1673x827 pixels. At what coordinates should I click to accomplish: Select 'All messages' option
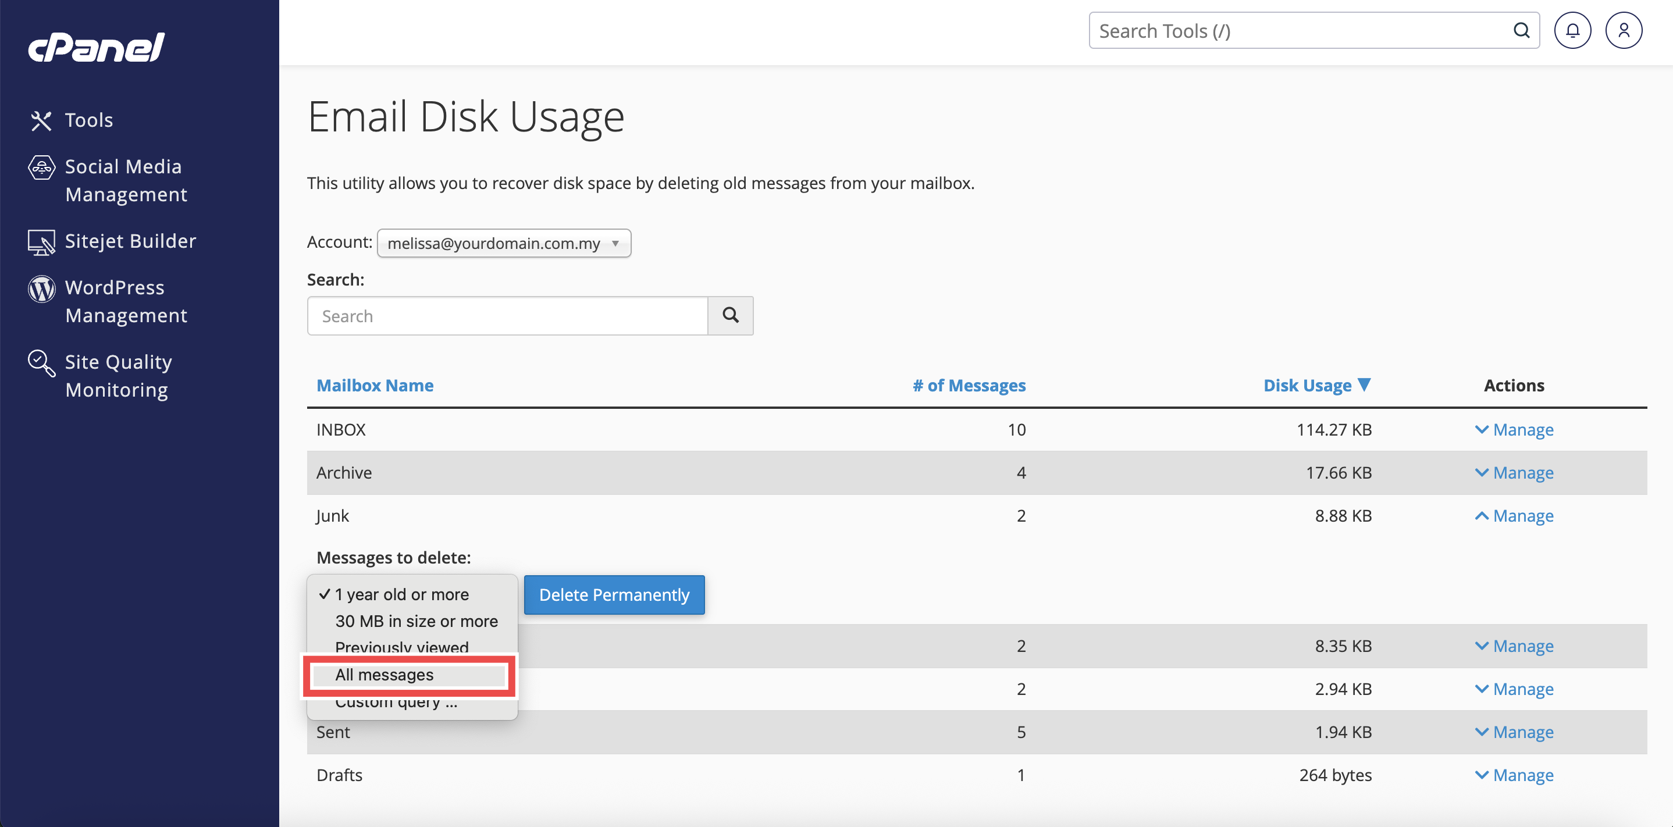pyautogui.click(x=385, y=675)
